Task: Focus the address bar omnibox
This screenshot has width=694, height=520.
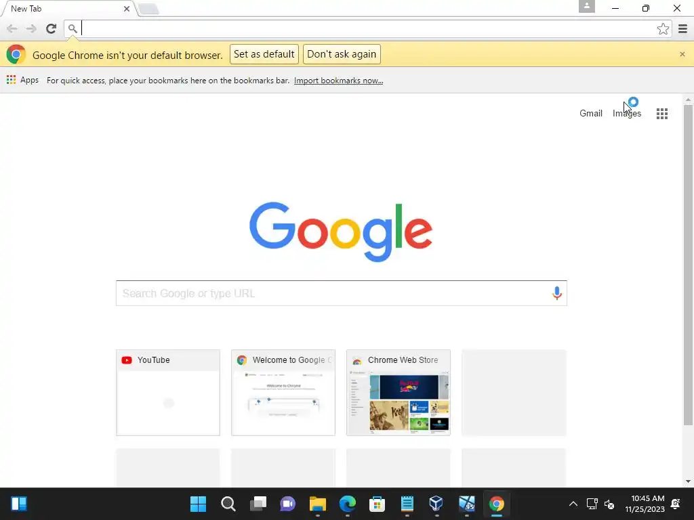Action: point(367,28)
